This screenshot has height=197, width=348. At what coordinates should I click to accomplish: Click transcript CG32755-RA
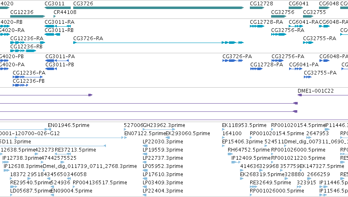point(320,38)
